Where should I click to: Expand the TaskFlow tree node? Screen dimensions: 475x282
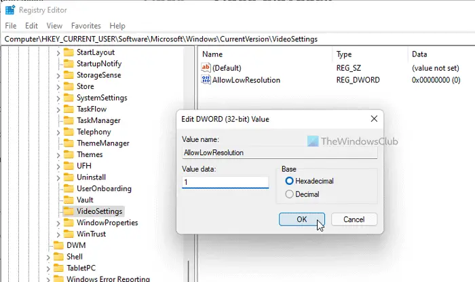pos(58,109)
